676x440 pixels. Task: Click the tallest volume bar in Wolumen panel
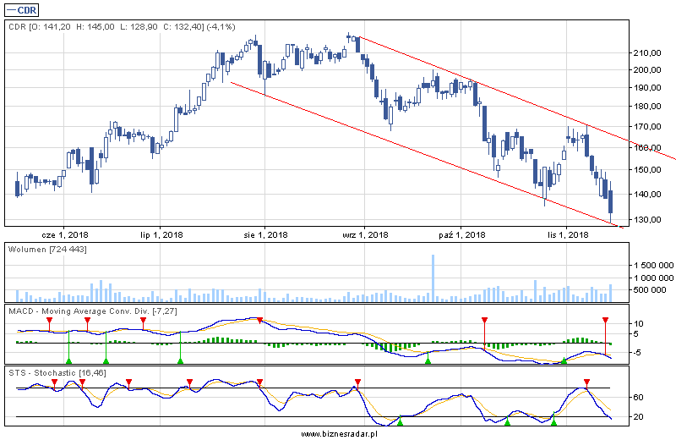click(433, 278)
